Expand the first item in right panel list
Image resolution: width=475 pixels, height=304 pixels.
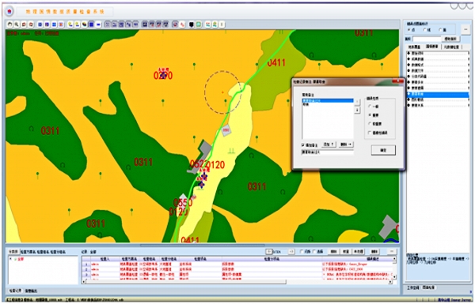pyautogui.click(x=408, y=53)
